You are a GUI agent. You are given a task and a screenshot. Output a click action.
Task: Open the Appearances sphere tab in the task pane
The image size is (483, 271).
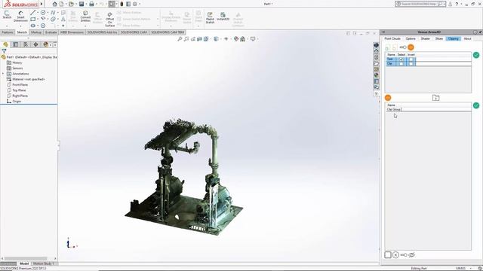[377, 75]
